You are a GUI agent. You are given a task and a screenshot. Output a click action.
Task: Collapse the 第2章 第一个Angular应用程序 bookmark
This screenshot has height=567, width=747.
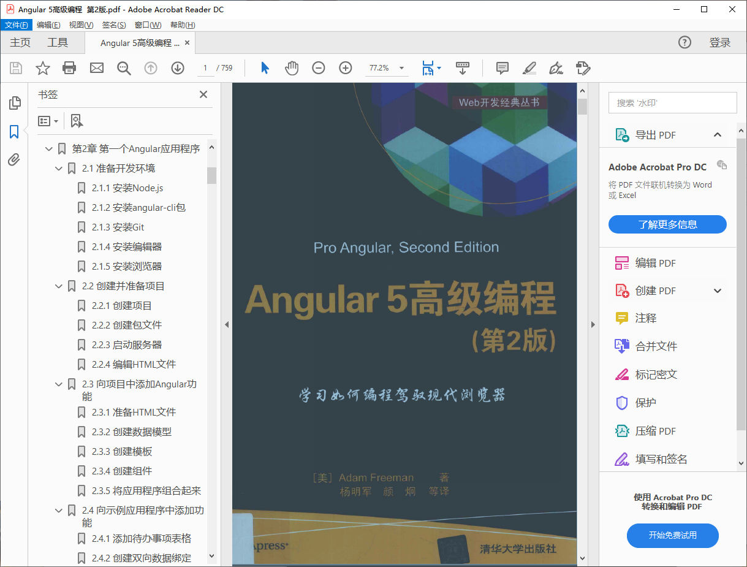49,149
